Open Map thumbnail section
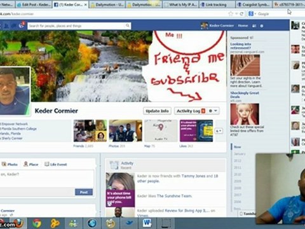 pos(161,131)
